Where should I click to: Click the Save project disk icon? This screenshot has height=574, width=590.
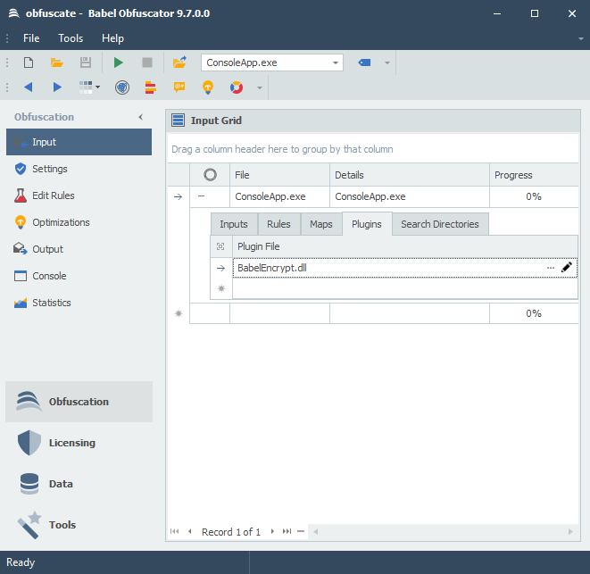[x=86, y=62]
